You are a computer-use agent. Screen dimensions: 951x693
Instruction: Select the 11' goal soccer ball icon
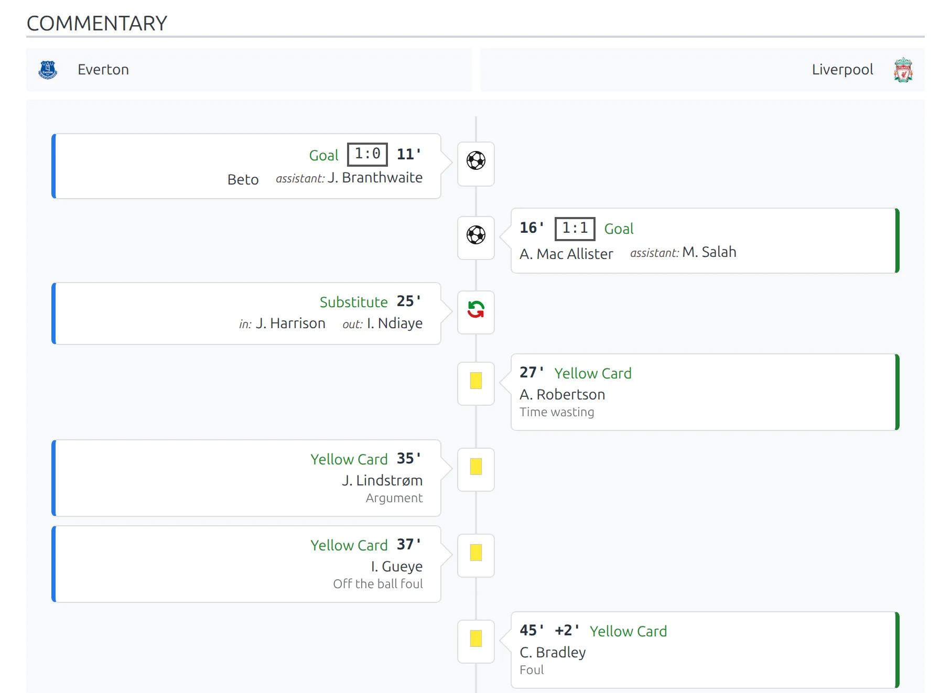[x=476, y=160]
